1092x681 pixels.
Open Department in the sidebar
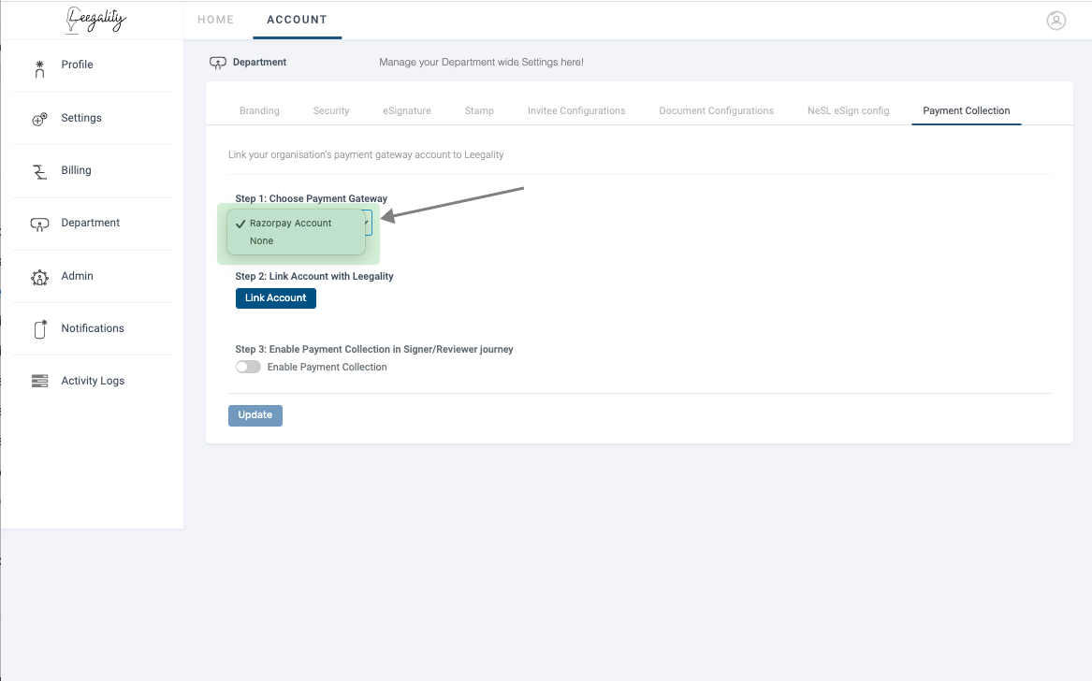92,223
